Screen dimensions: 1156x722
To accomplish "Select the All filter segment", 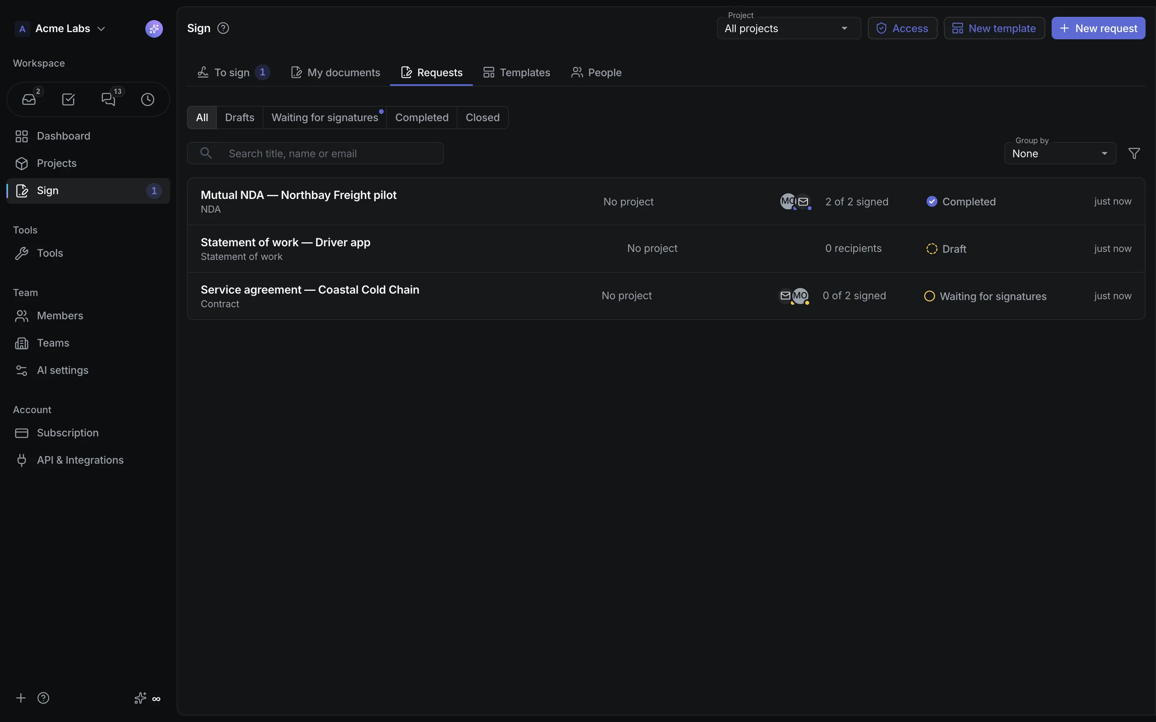I will coord(202,118).
